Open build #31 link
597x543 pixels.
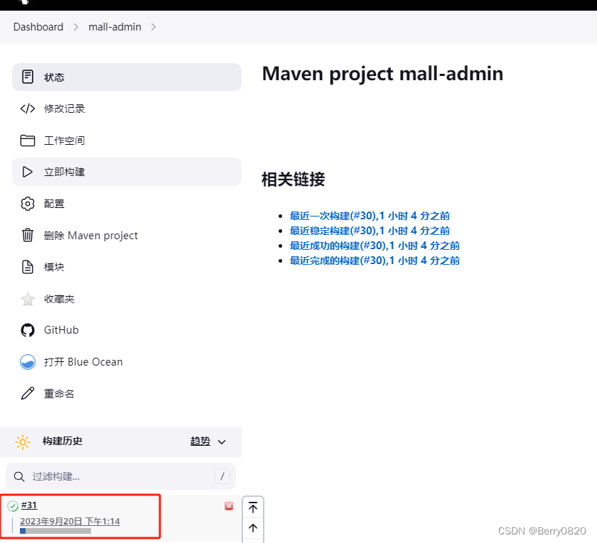(x=29, y=505)
